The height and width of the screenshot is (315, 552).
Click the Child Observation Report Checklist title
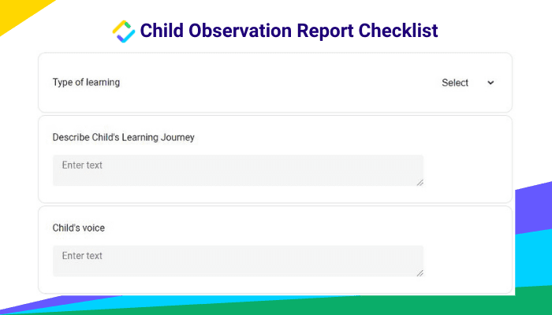(289, 31)
